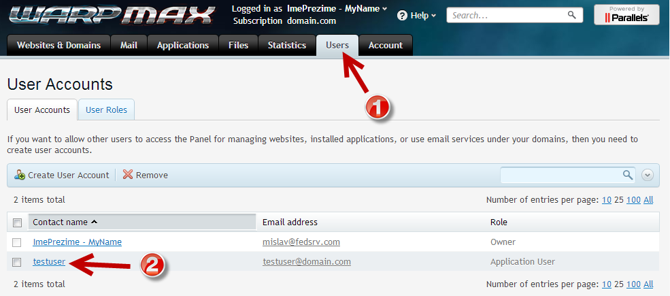Open the testuser account link
This screenshot has width=670, height=296.
pyautogui.click(x=49, y=261)
